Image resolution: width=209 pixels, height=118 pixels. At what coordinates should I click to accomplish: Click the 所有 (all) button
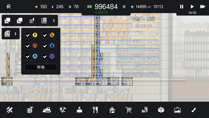(41, 67)
